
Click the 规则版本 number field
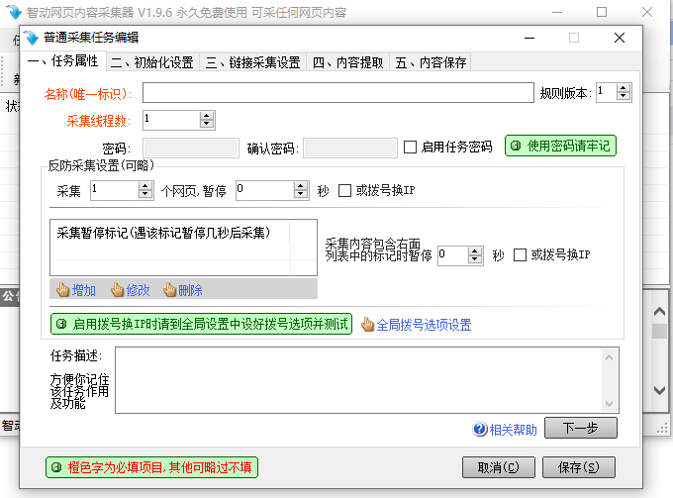(x=607, y=92)
